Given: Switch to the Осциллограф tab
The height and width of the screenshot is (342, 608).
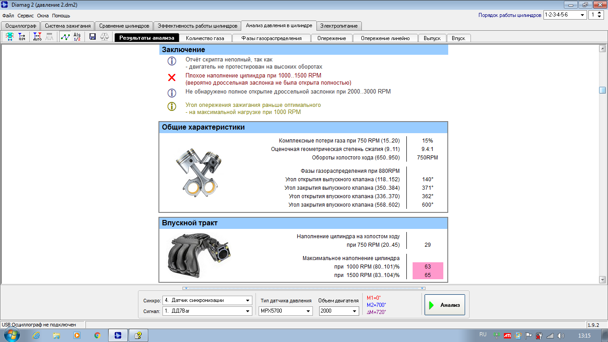Looking at the screenshot, I should coord(20,26).
